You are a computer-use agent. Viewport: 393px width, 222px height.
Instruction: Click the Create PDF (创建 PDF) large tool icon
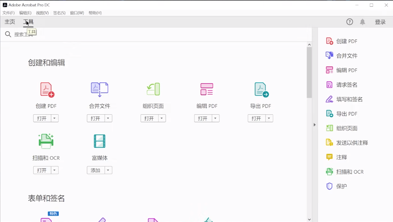(47, 90)
